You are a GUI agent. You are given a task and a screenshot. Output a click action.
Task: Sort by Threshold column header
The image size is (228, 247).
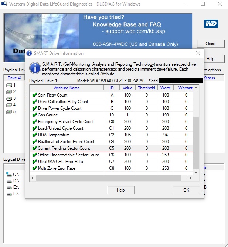(x=146, y=88)
